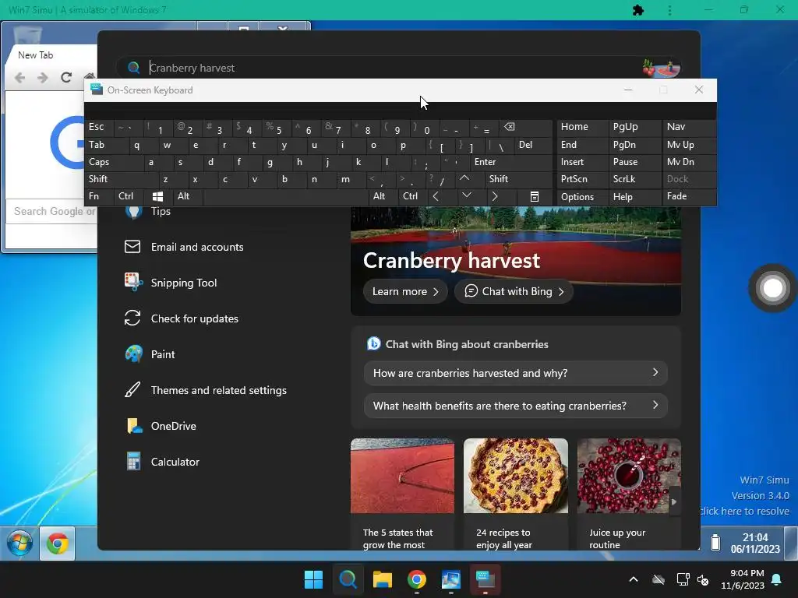Screen dimensions: 798x598
Task: Click the browser extensions puzzle icon
Action: (638, 10)
